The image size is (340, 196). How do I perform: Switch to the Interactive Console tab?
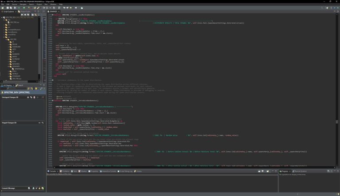(x=108, y=171)
